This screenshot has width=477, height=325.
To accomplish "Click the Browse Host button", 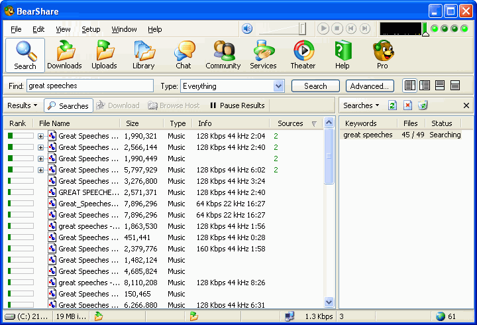I will click(174, 105).
